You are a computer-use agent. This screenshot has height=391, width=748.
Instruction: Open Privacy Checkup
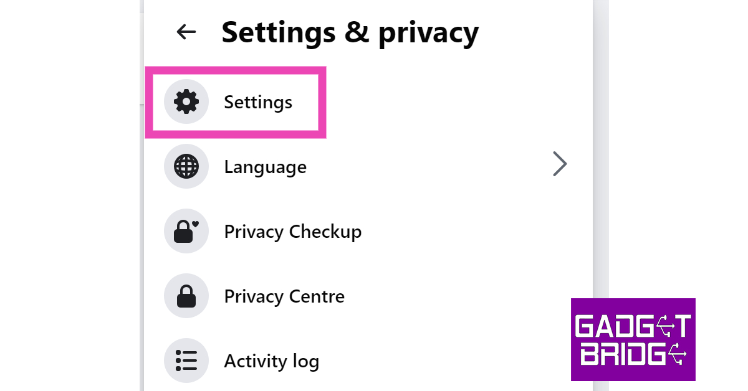(292, 232)
